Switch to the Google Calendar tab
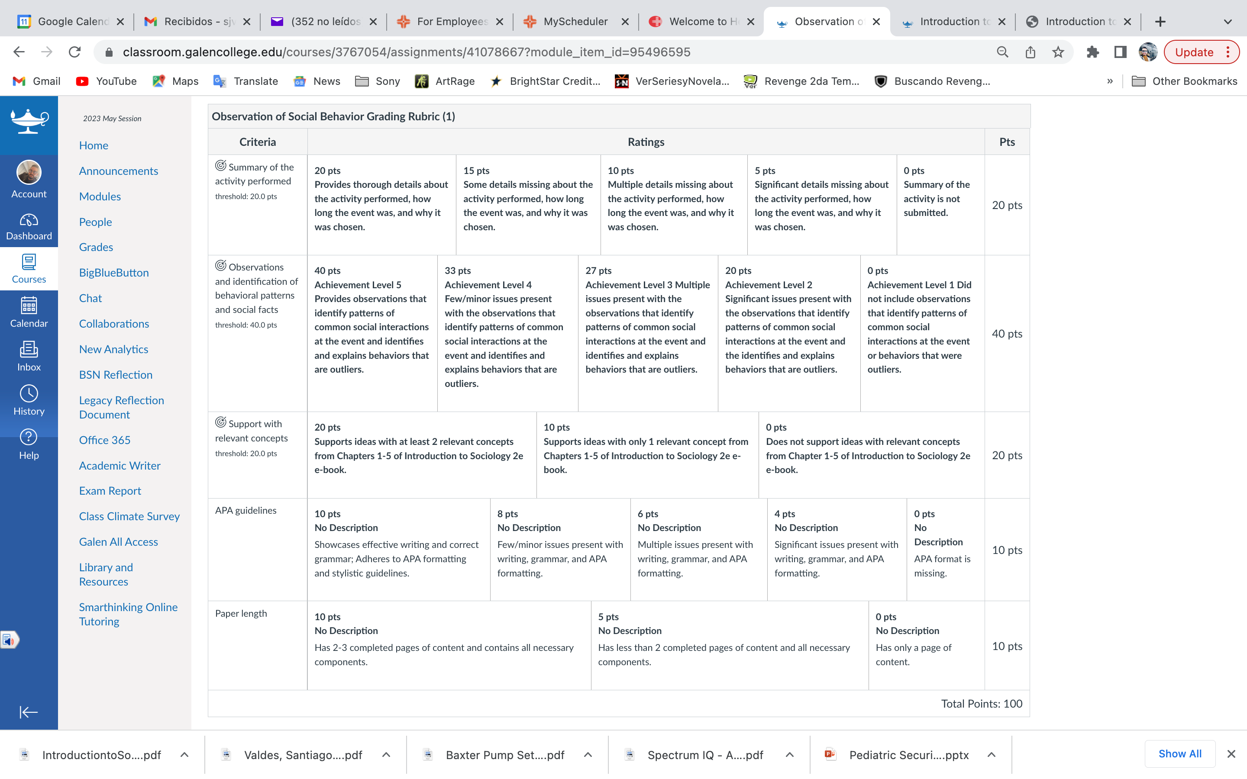The image size is (1247, 779). (x=71, y=22)
